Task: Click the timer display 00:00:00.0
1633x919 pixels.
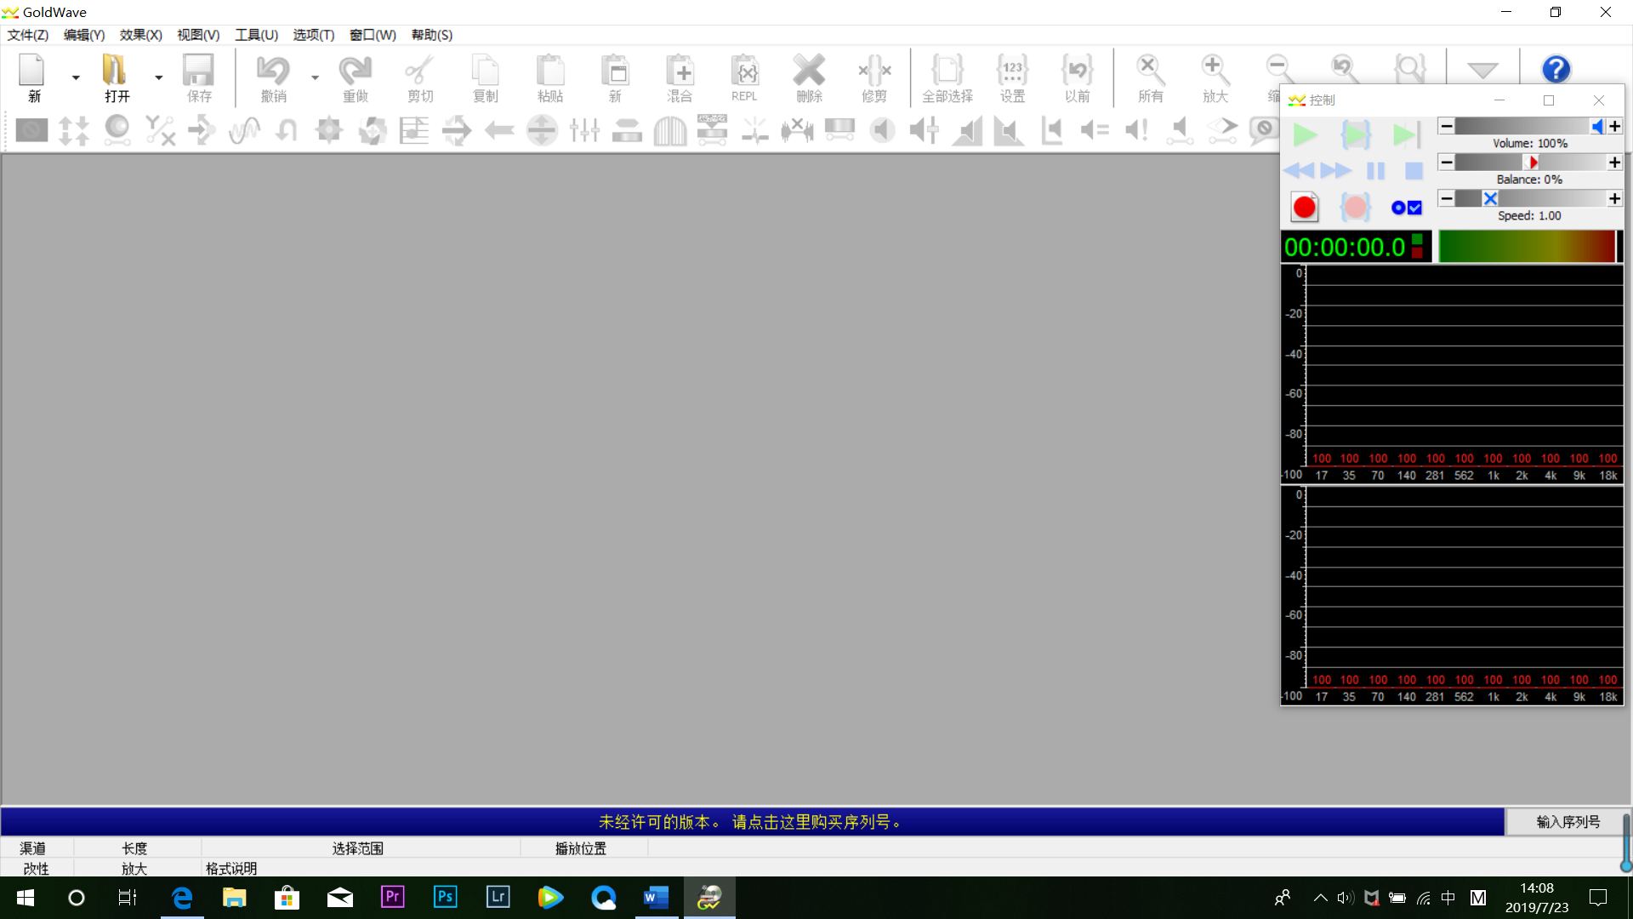Action: point(1345,248)
